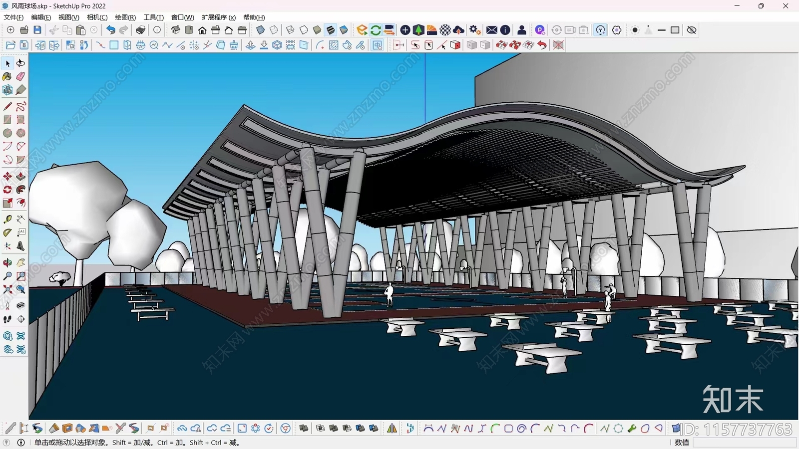799x449 pixels.
Task: Switch to Iso house view
Action: pyautogui.click(x=175, y=30)
